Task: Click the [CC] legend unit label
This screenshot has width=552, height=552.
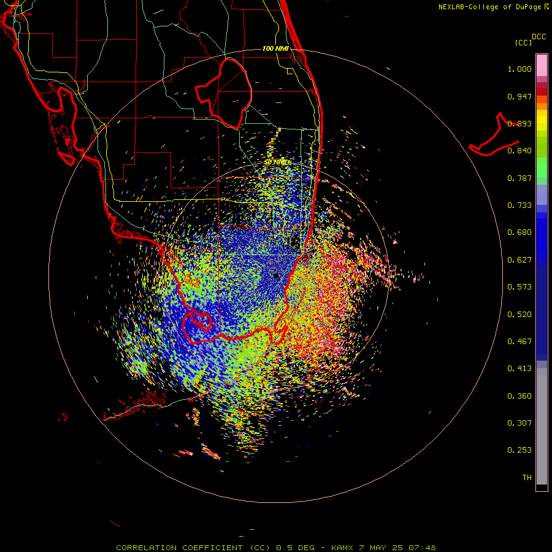Action: pyautogui.click(x=524, y=42)
